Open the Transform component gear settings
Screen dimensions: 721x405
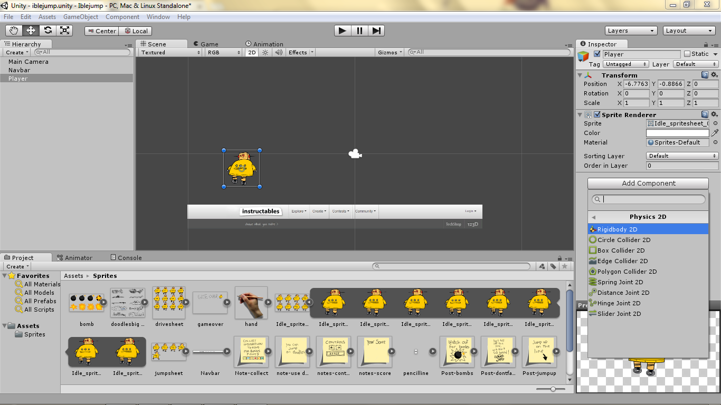tap(714, 75)
